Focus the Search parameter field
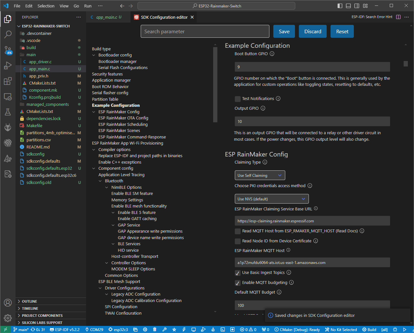 pyautogui.click(x=205, y=31)
